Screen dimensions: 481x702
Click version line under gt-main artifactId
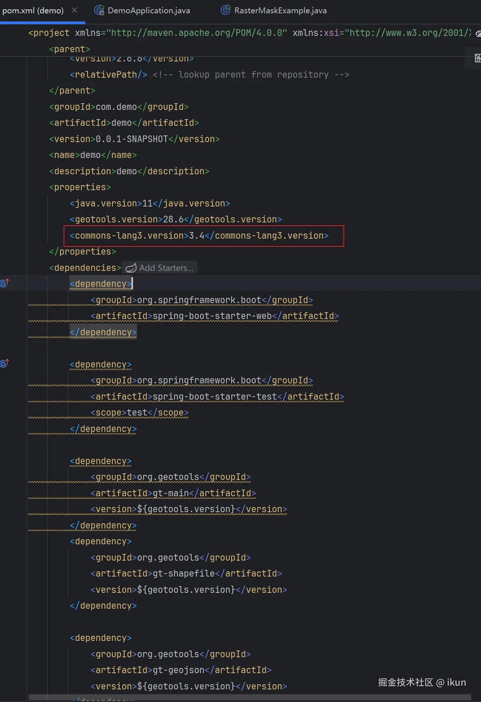tap(189, 509)
